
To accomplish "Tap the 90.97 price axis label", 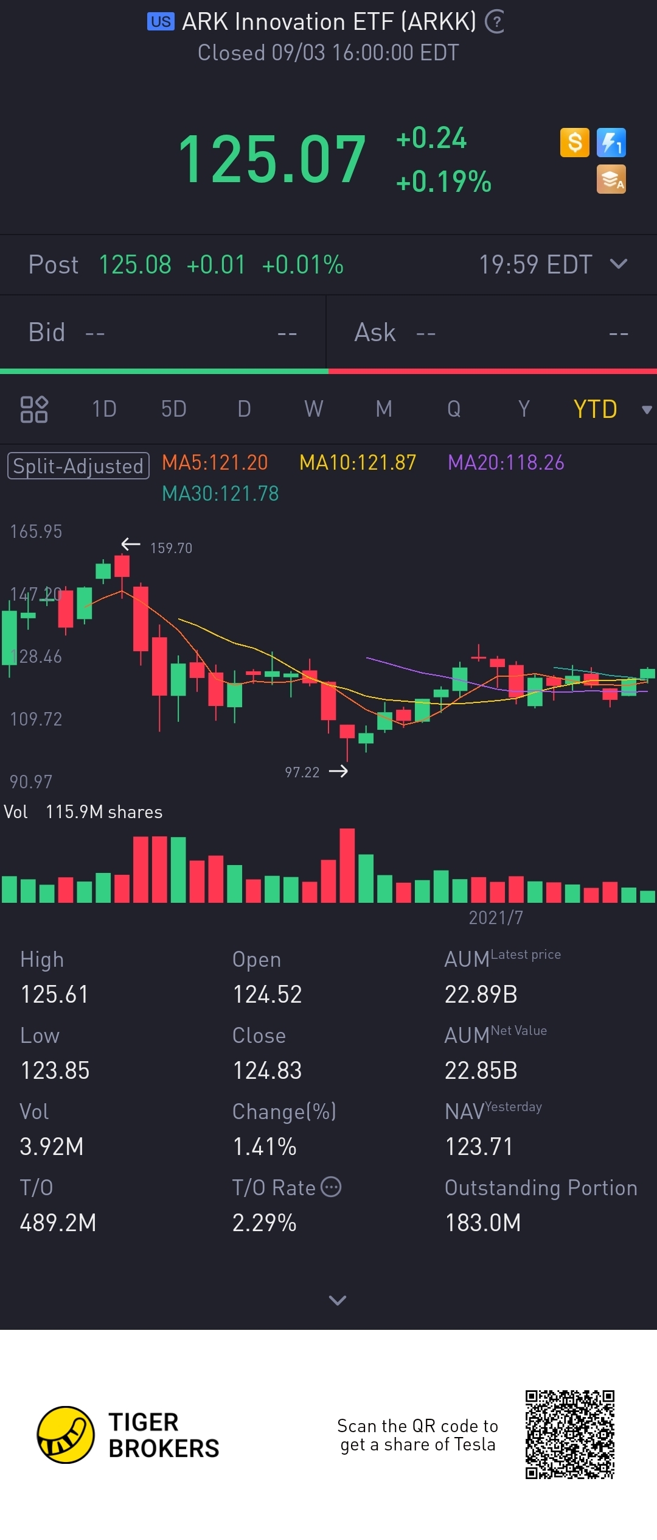I will pyautogui.click(x=31, y=782).
